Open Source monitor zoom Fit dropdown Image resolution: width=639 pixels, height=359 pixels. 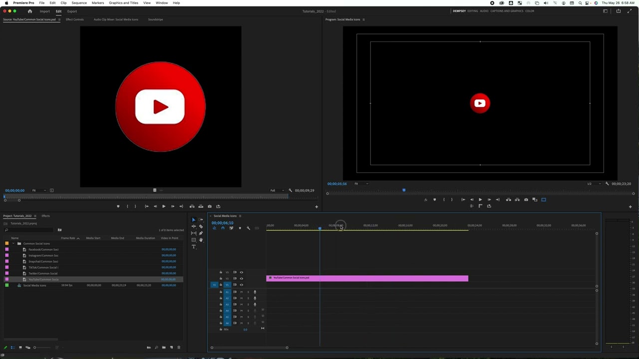39,190
